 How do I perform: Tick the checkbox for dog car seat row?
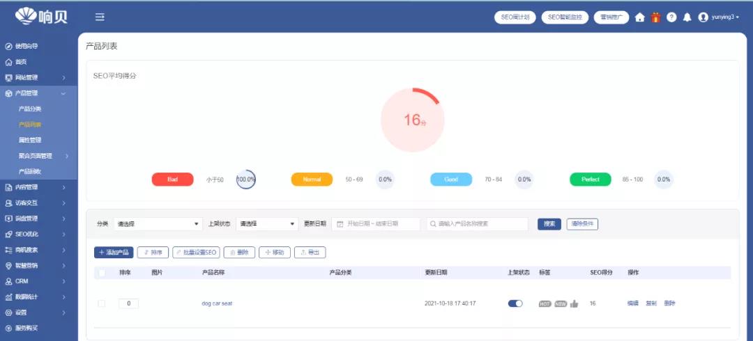(102, 303)
